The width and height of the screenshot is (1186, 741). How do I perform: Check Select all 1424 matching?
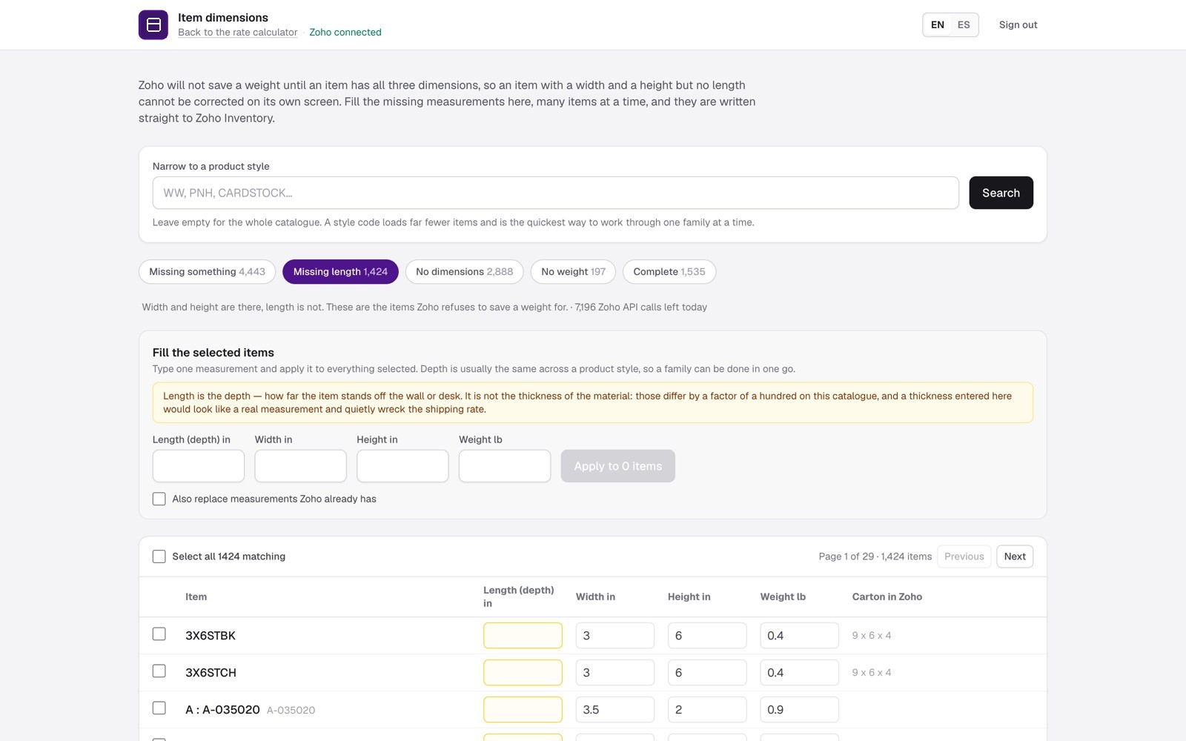click(x=159, y=556)
